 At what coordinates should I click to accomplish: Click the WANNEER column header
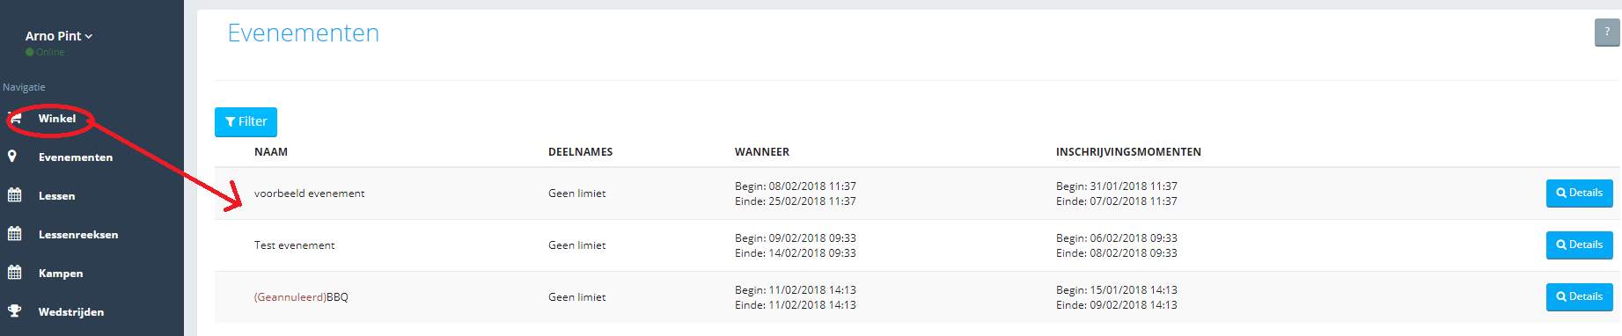click(x=762, y=152)
